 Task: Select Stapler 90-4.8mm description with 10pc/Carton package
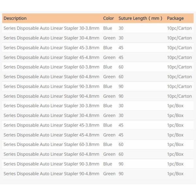[51, 96]
